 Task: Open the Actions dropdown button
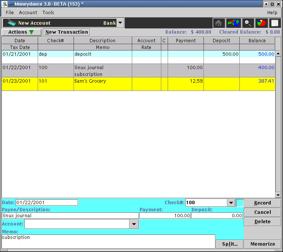pyautogui.click(x=21, y=32)
